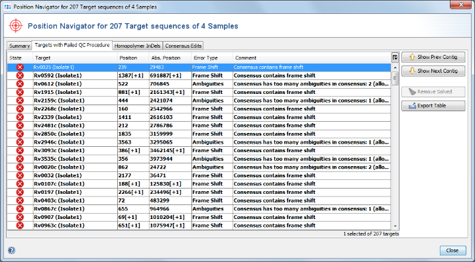Click the Export Table button
This screenshot has height=262, width=475.
pyautogui.click(x=433, y=106)
